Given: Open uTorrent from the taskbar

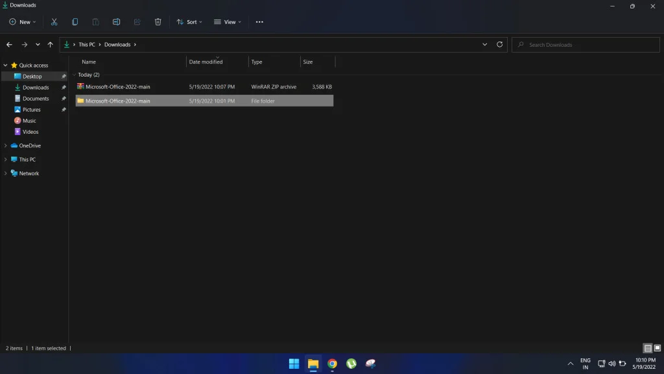Looking at the screenshot, I should pos(351,364).
